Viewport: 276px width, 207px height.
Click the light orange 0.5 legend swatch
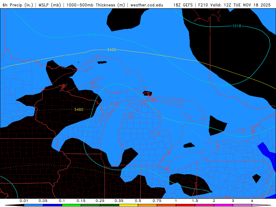click(148, 205)
